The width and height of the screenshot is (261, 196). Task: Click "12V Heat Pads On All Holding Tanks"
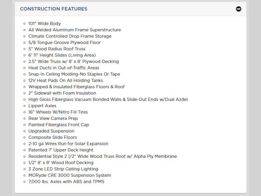[x=65, y=80]
